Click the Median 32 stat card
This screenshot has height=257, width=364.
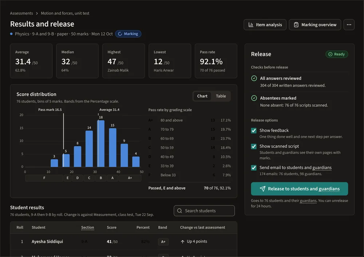tap(78, 61)
